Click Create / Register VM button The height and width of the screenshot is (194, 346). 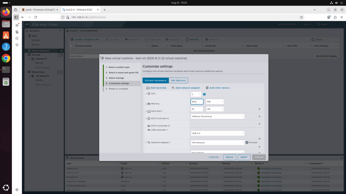(85, 39)
